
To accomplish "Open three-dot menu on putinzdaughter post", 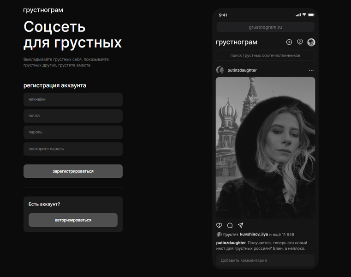I will coord(311,70).
